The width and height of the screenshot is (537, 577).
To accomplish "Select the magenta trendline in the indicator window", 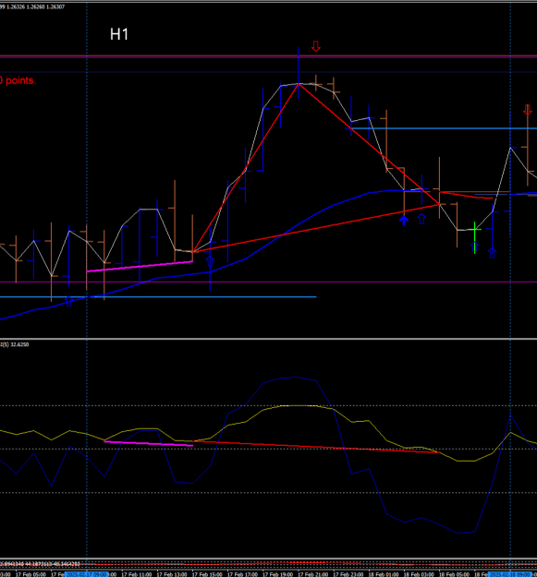I will click(x=149, y=443).
